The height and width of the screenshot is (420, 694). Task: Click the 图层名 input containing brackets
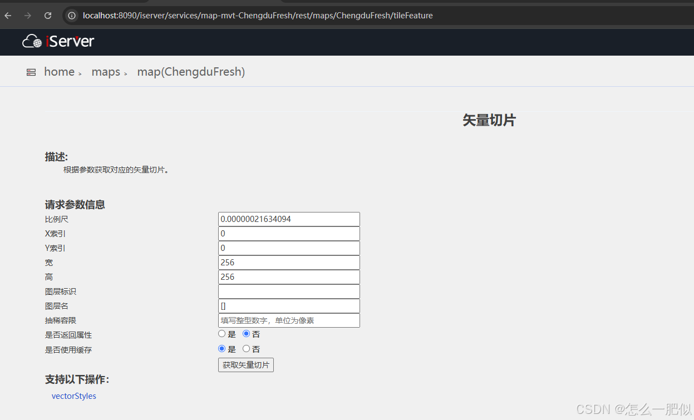click(288, 305)
